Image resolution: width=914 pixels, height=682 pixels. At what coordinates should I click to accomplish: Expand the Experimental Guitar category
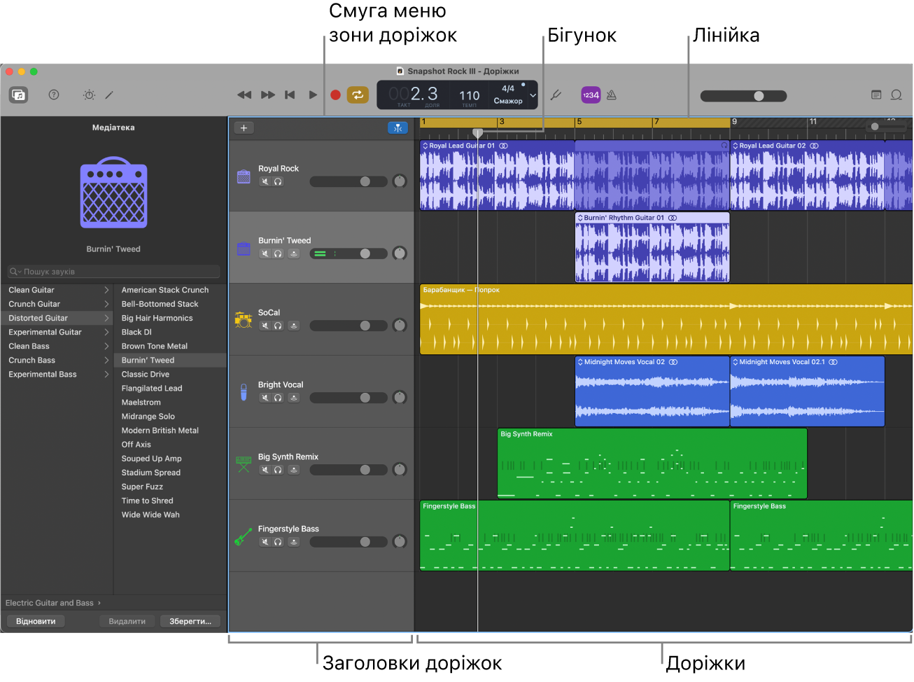pos(106,332)
